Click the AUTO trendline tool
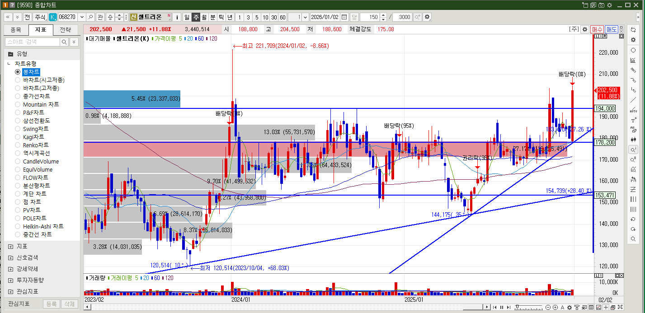645x313 pixels. pos(633,110)
